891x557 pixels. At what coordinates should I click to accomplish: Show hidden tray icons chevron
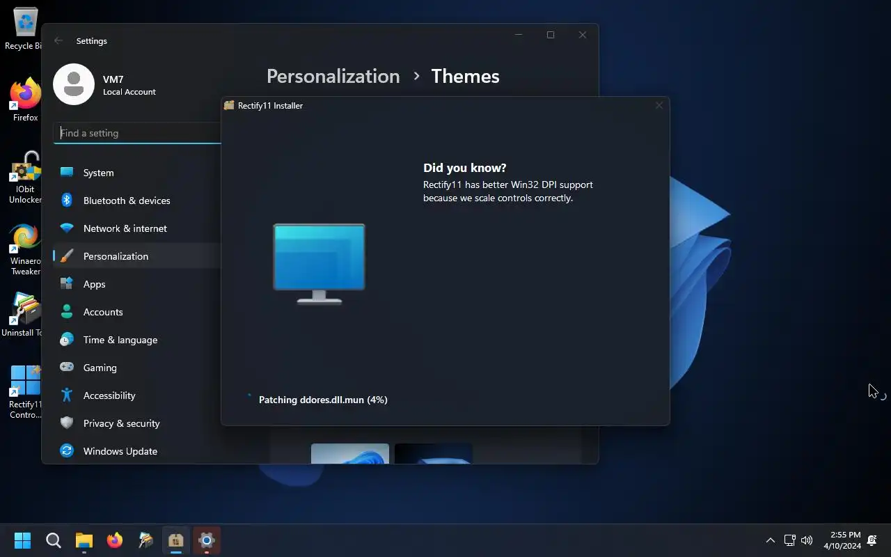tap(770, 540)
